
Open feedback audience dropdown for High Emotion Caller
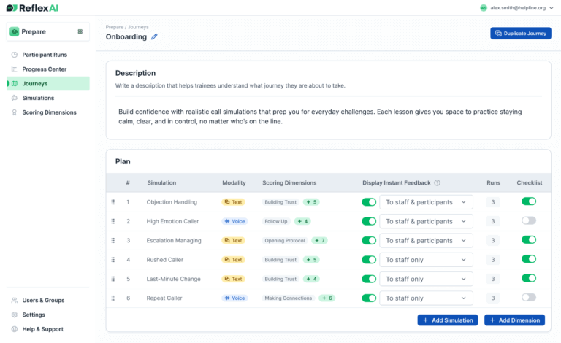click(x=426, y=222)
